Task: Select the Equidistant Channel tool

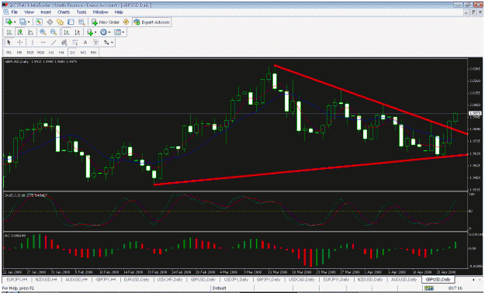Action: (64, 43)
